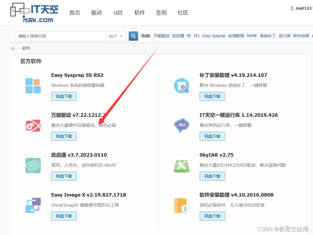313x235 pixels.
Task: Click the Easy Image X icon
Action: point(33,205)
